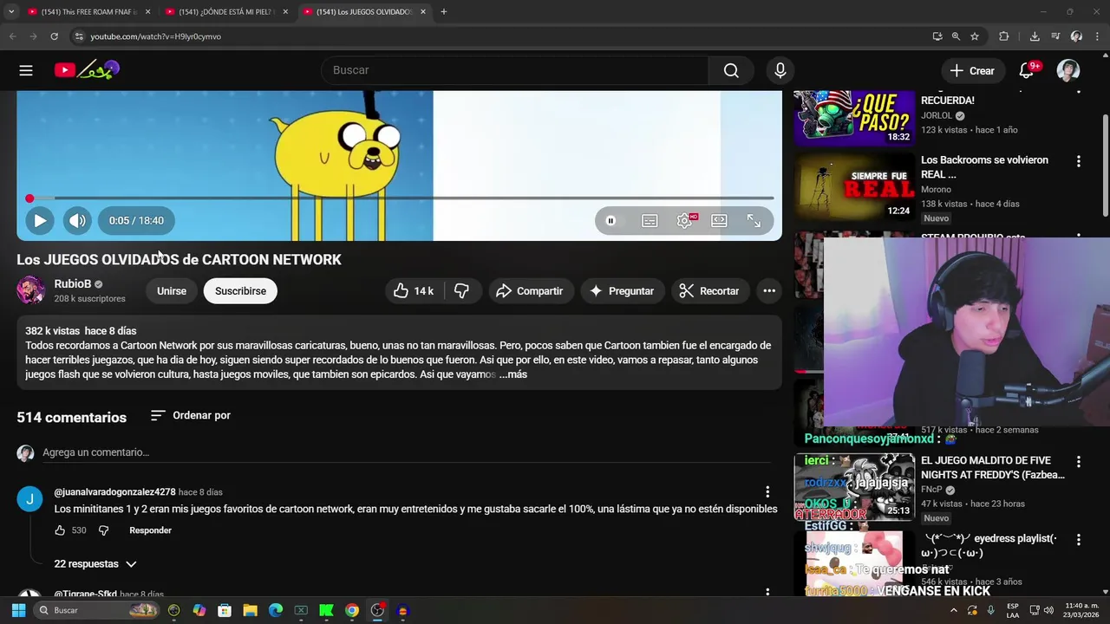Open the Windows Start menu
This screenshot has width=1110, height=624.
coord(18,610)
